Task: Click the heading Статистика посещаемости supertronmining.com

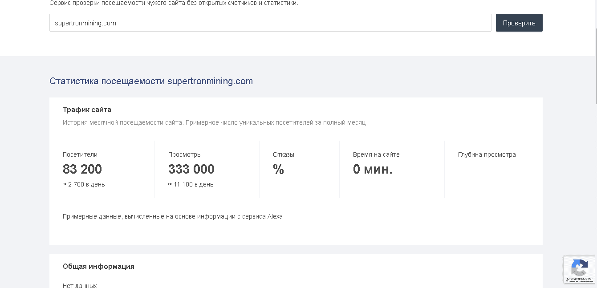Action: click(151, 81)
